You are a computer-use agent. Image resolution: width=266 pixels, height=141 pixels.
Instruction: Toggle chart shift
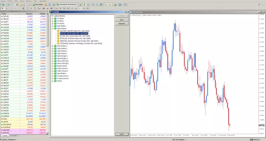[x=110, y=4]
